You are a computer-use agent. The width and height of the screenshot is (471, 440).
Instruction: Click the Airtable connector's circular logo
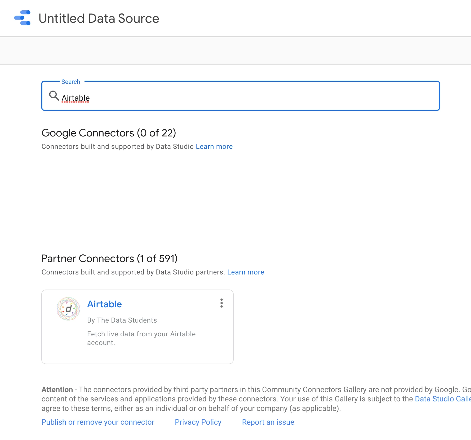(x=68, y=309)
